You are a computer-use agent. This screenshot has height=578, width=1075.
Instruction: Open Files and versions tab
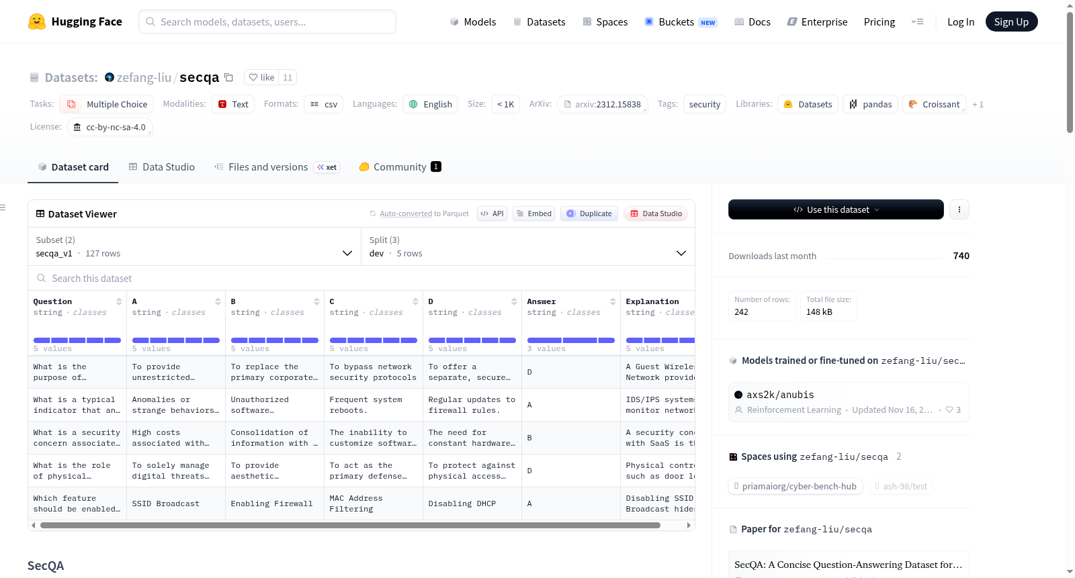coord(277,166)
